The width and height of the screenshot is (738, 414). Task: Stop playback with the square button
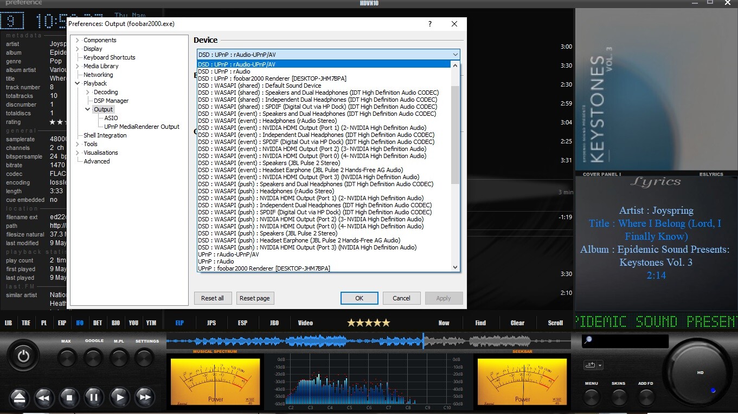click(x=69, y=398)
